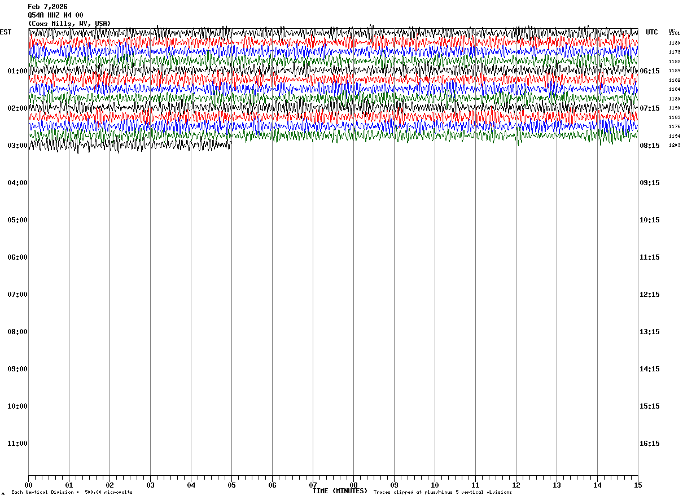Click the DC offset value '1176'
The image size is (683, 500).
pos(675,127)
